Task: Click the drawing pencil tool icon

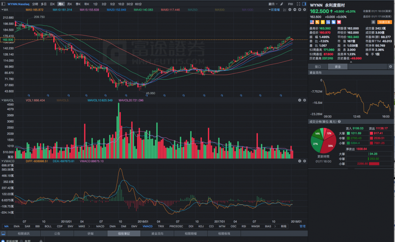Action: [x=281, y=4]
